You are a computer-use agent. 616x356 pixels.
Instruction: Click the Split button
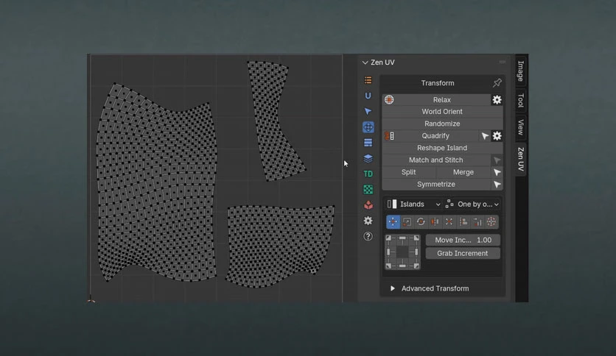408,172
